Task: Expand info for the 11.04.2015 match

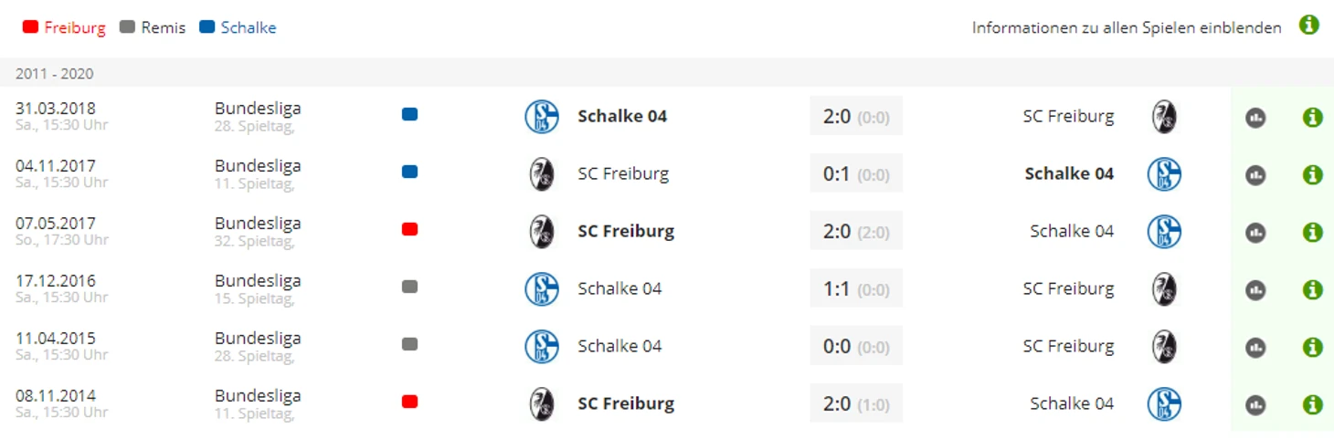Action: (x=1312, y=347)
